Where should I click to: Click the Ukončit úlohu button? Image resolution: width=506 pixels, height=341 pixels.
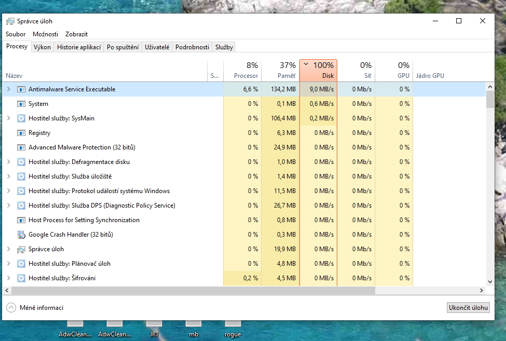point(468,308)
